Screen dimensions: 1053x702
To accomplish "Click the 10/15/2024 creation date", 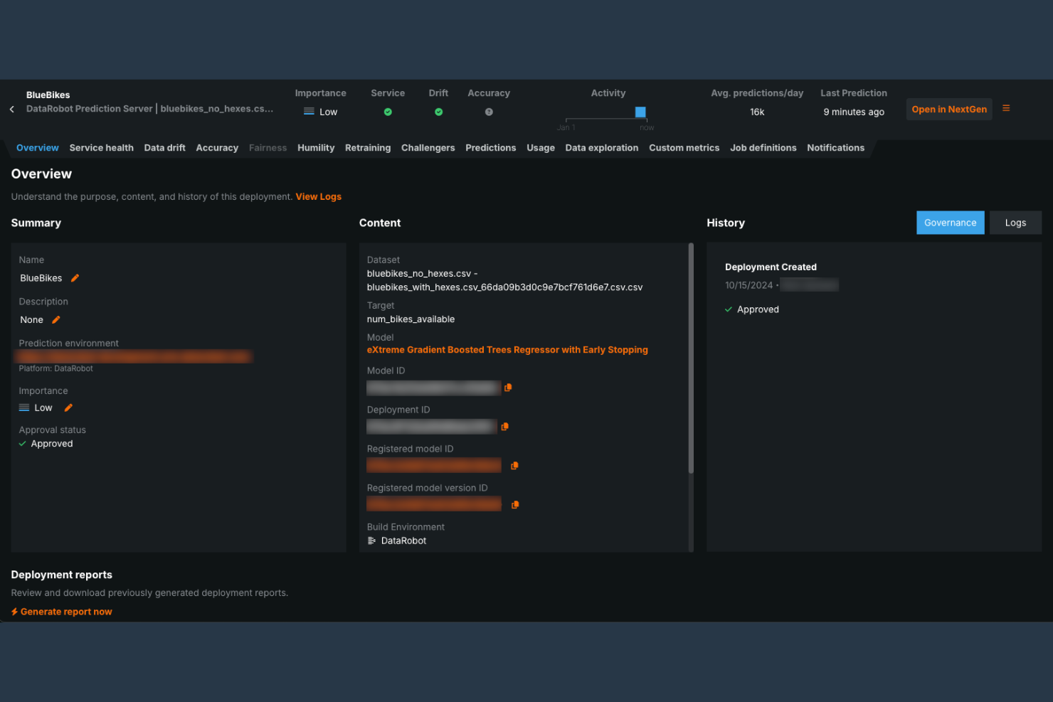I will [x=748, y=285].
